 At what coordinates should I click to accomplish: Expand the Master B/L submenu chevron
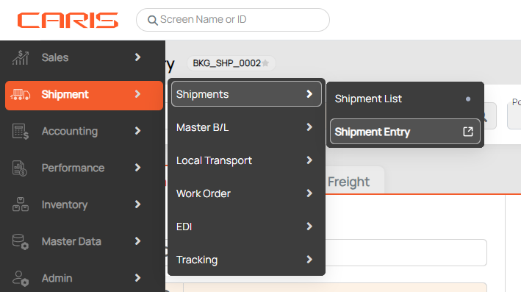coord(309,127)
